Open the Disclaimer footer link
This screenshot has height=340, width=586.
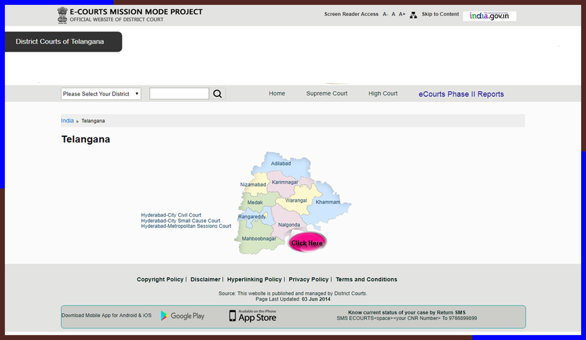coord(205,279)
